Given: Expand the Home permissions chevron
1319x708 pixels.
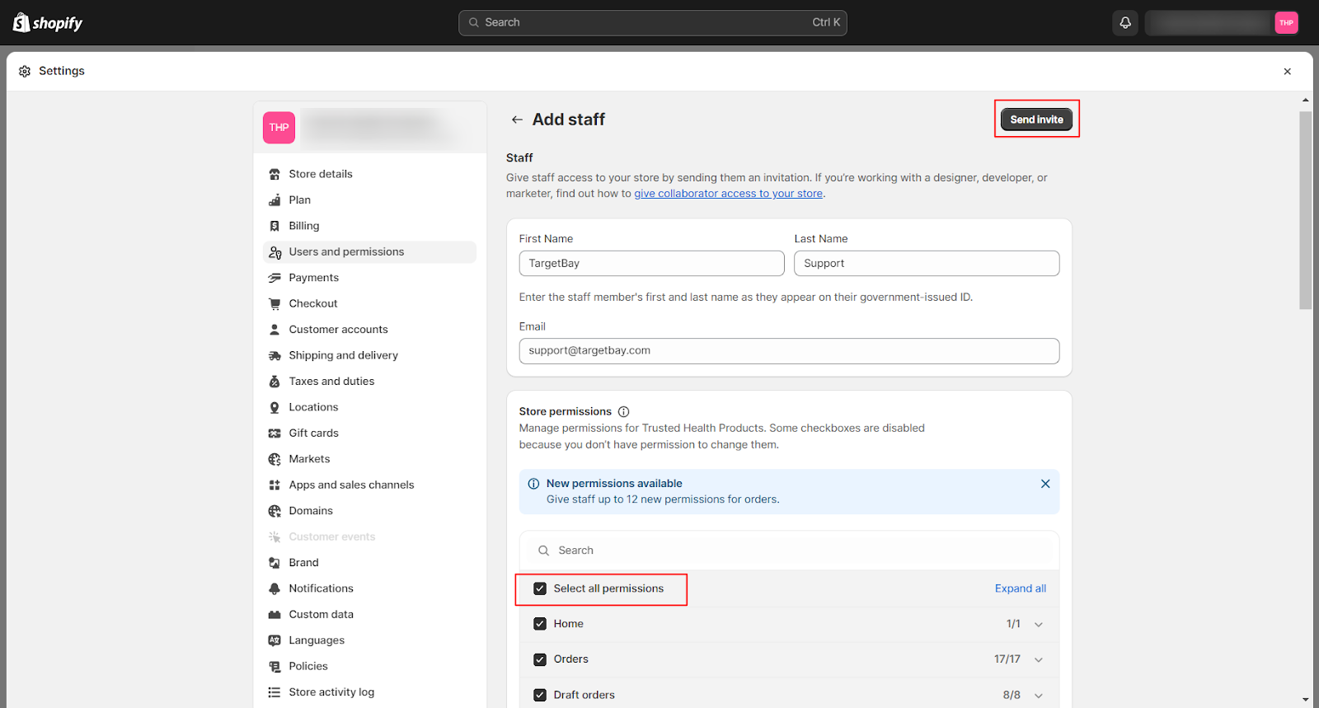Looking at the screenshot, I should [1039, 624].
